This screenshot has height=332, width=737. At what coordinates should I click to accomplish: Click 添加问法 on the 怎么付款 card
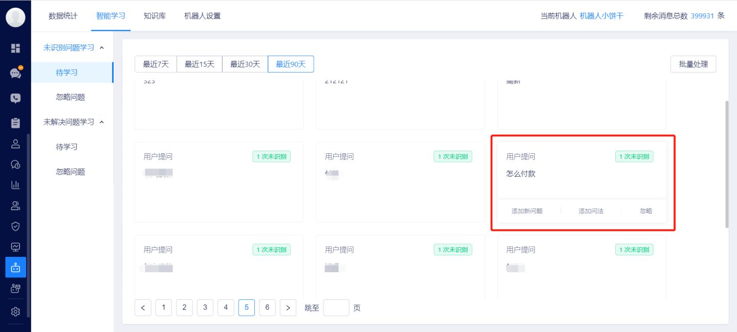click(591, 211)
